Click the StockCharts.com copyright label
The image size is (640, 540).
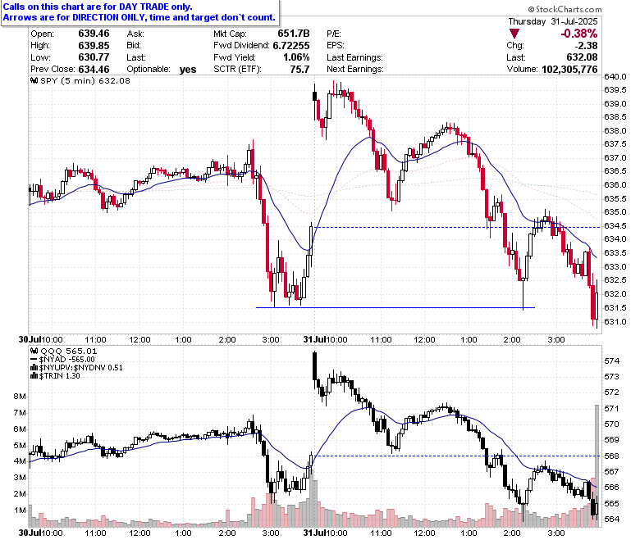coord(565,9)
